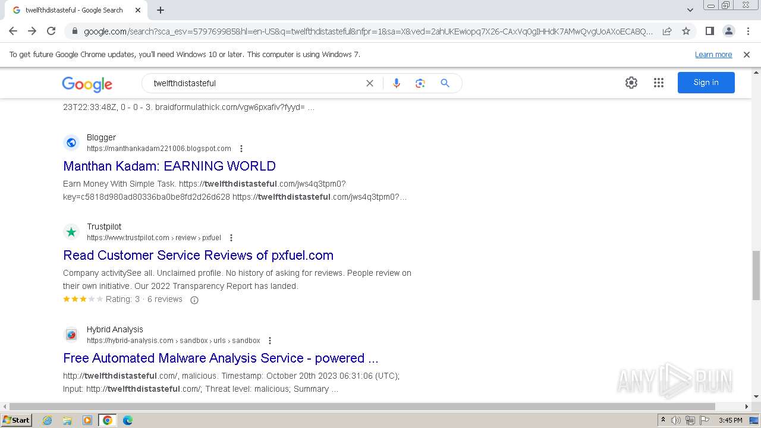
Task: Open Free Automated Malware Analysis Service result
Action: pyautogui.click(x=221, y=358)
